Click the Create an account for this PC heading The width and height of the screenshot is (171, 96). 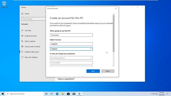(x=67, y=18)
